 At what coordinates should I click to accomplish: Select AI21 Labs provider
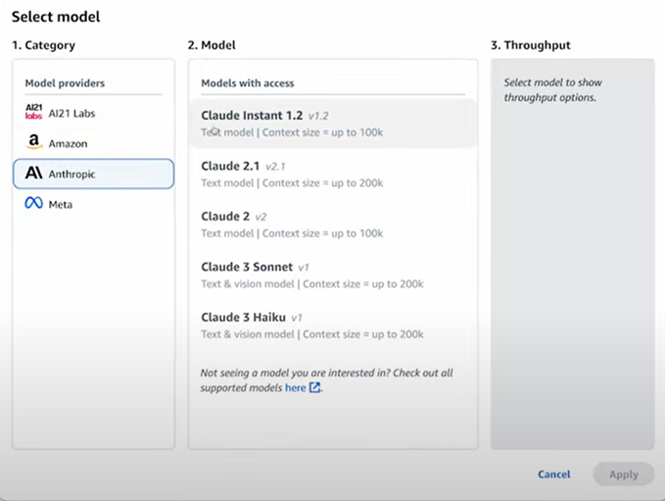point(93,113)
